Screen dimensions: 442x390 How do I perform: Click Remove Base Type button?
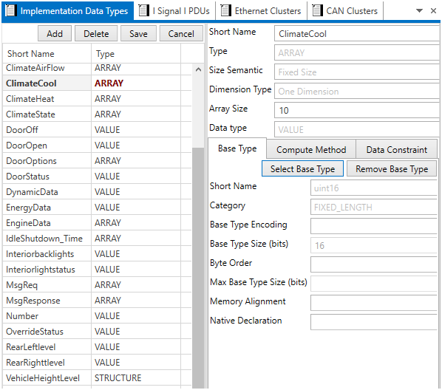tap(392, 169)
